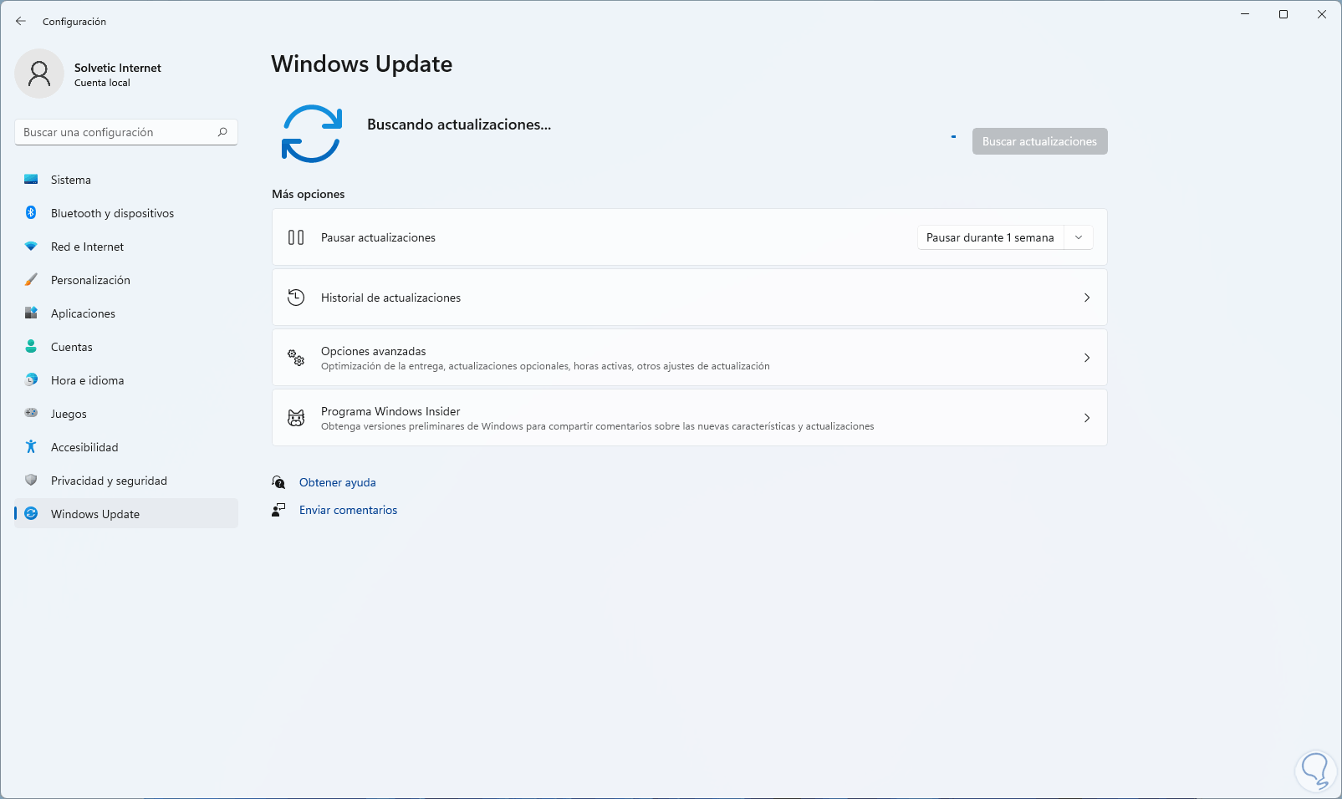Click the user profile avatar icon
Screen dimensions: 1342x799
click(x=39, y=74)
